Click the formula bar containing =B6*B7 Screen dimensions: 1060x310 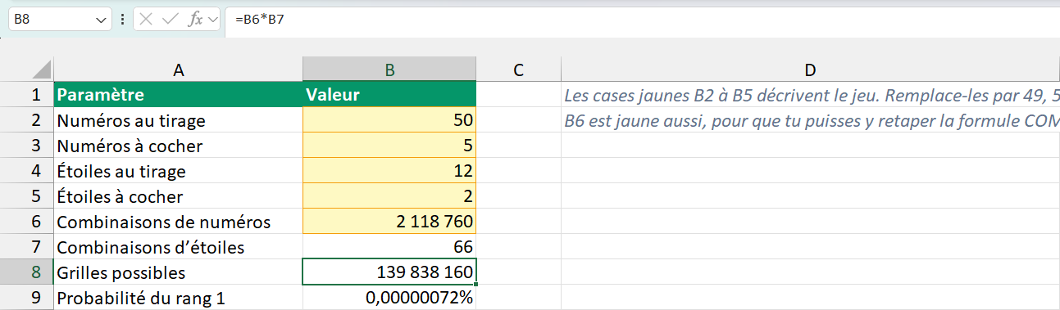pyautogui.click(x=643, y=19)
